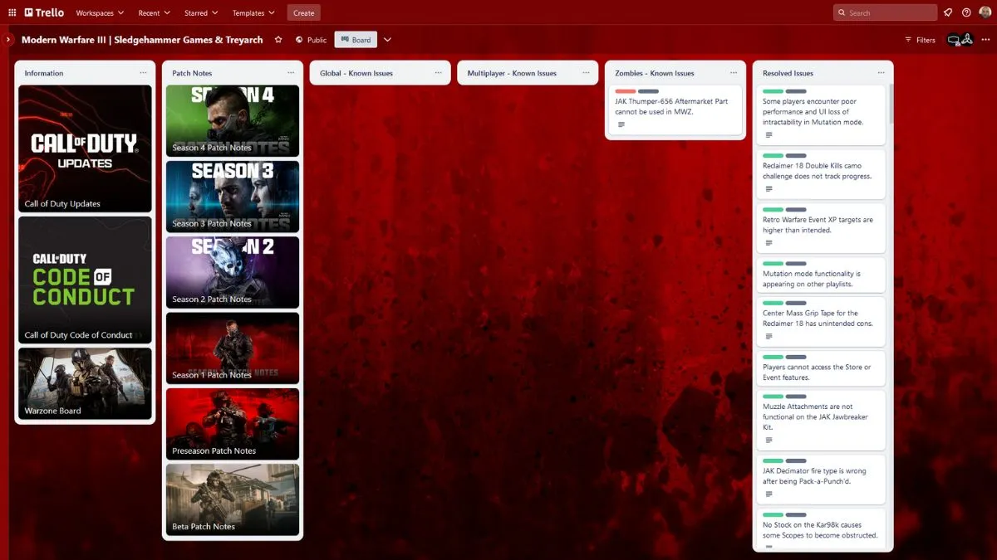Expand the Workspaces dropdown
Screen dimensions: 997x560
tap(99, 12)
